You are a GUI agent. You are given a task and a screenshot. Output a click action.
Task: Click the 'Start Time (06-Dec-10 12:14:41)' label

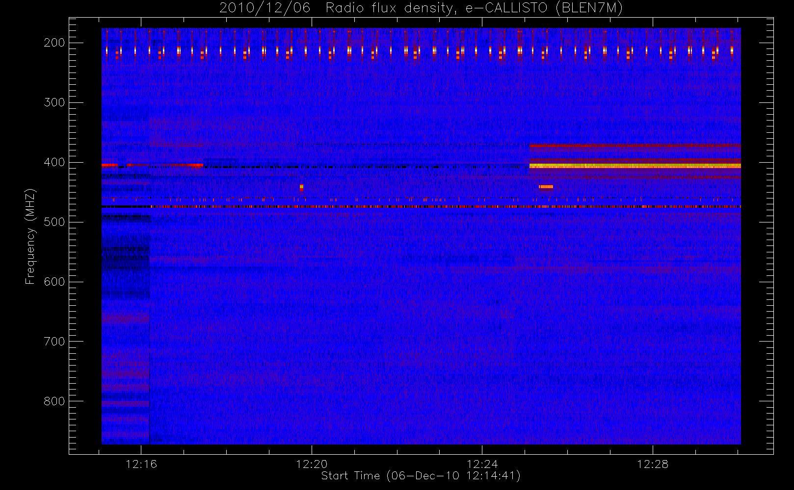pyautogui.click(x=421, y=476)
